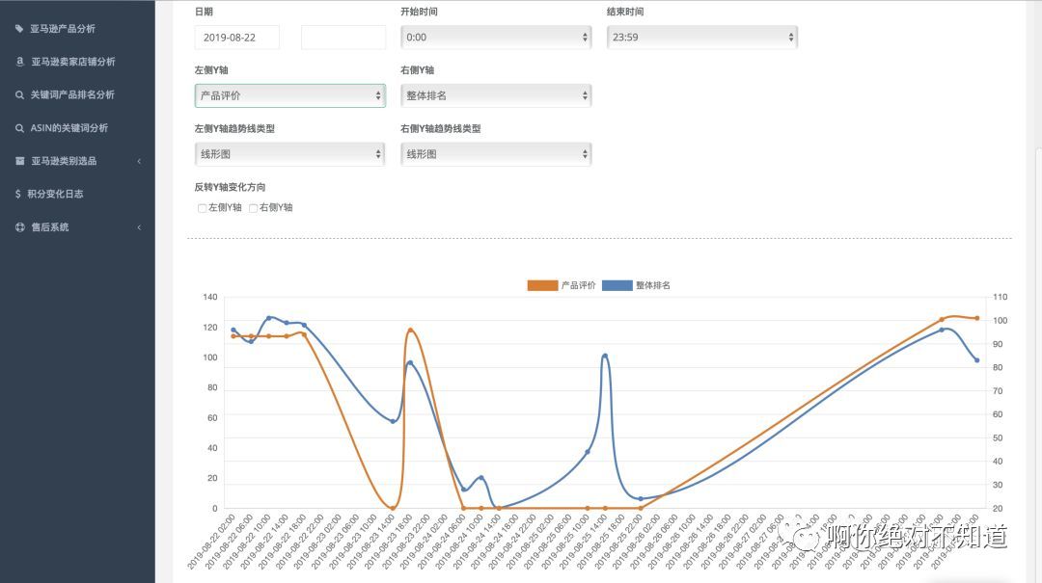Screen dimensions: 1042x583
Task: Open the 亚马逊卖家店铺分析 menu item
Action: 72,62
